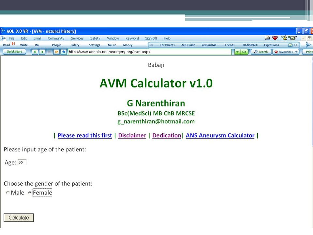Open IM from the toolbar
The height and width of the screenshot is (235, 313).
[37, 45]
